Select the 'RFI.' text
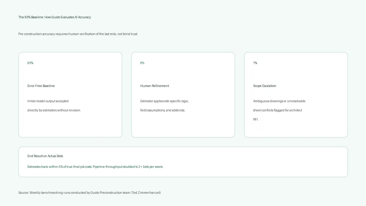The image size is (366, 206). 256,120
